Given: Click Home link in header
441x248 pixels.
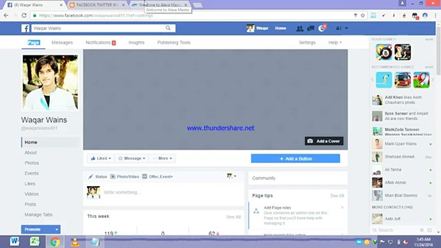Looking at the screenshot, I should (280, 28).
